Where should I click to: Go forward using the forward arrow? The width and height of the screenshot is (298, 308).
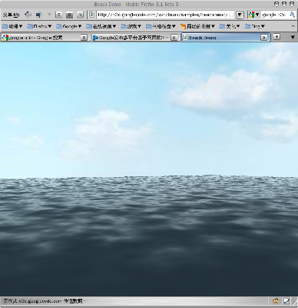click(38, 15)
